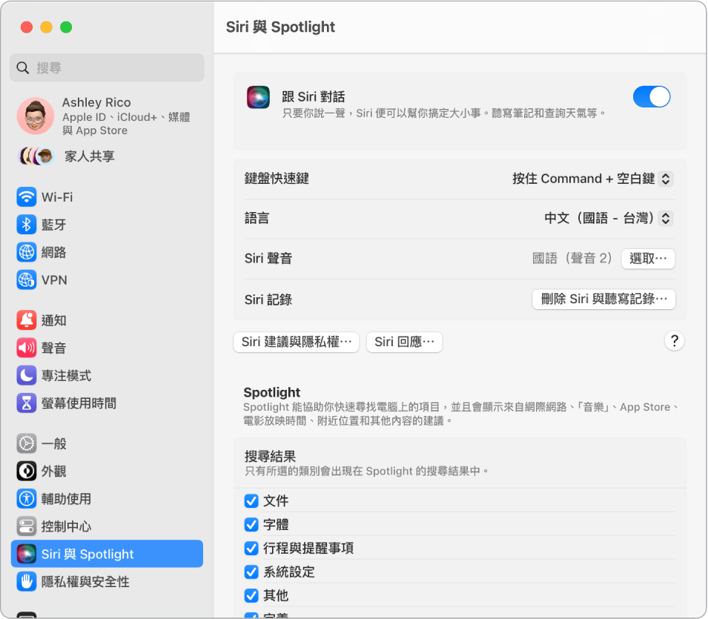Click 刪除 Siri 與聽寫記錄 button
Viewport: 708px width, 619px height.
[603, 299]
